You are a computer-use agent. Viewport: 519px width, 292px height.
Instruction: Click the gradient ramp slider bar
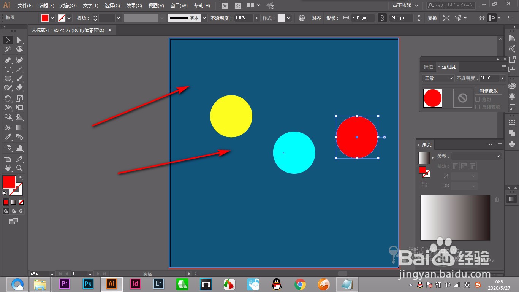pyautogui.click(x=455, y=218)
